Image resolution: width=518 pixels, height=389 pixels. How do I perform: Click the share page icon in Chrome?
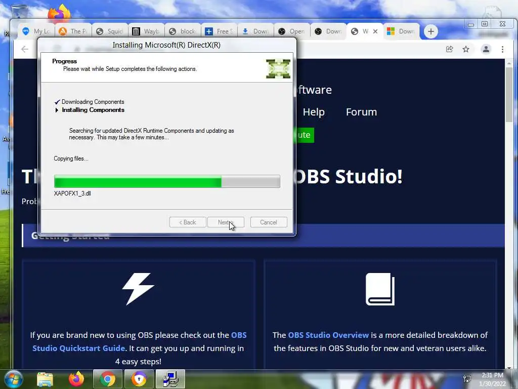[449, 49]
